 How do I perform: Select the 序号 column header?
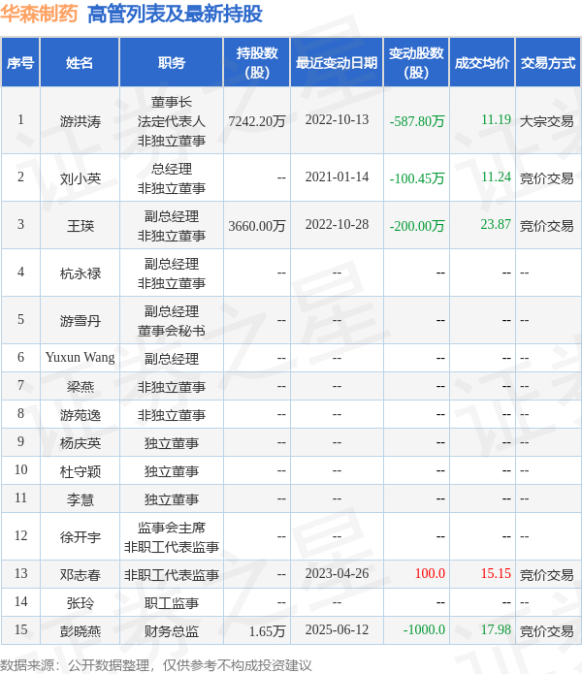[x=20, y=63]
